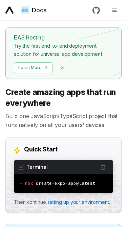Click the 'Build one JavaScript/TypeScript project' paragraph

(x=62, y=120)
